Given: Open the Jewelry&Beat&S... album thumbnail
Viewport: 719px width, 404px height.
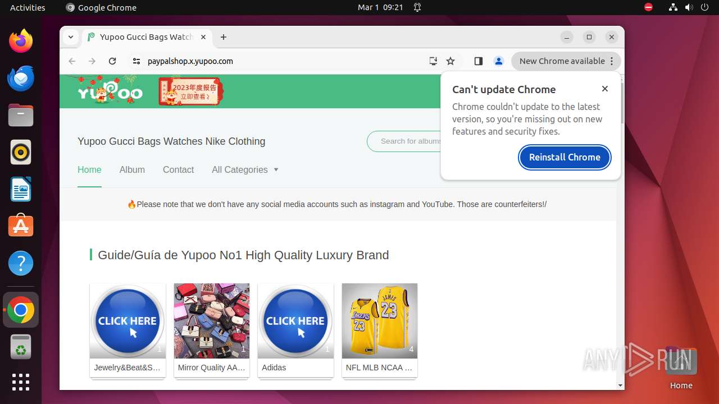Looking at the screenshot, I should tap(128, 321).
